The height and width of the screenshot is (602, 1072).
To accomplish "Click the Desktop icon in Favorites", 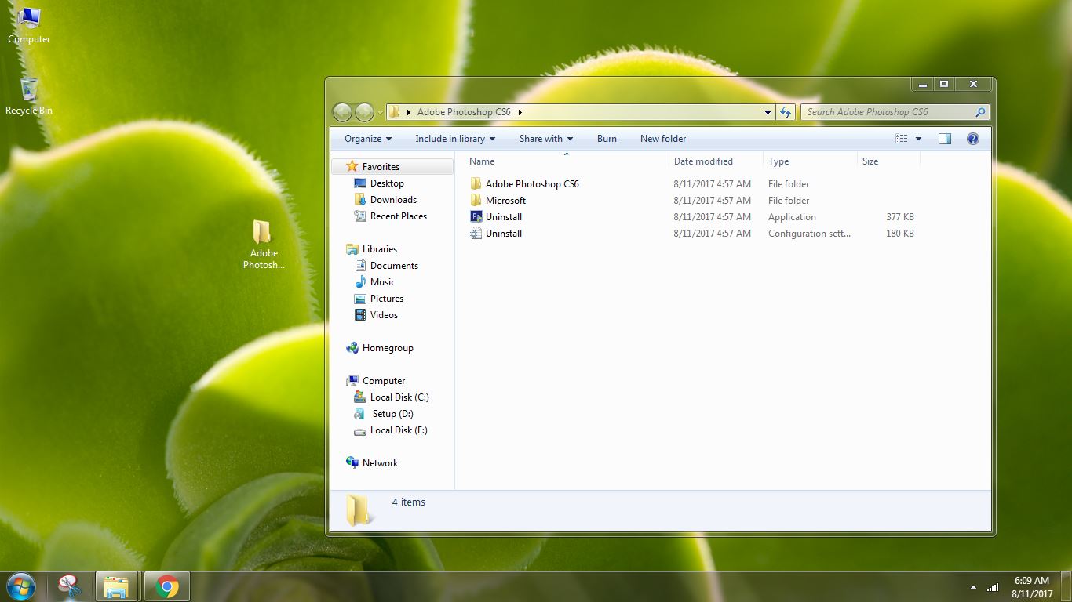I will (360, 183).
